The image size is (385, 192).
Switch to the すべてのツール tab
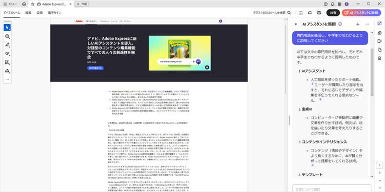coord(12,13)
